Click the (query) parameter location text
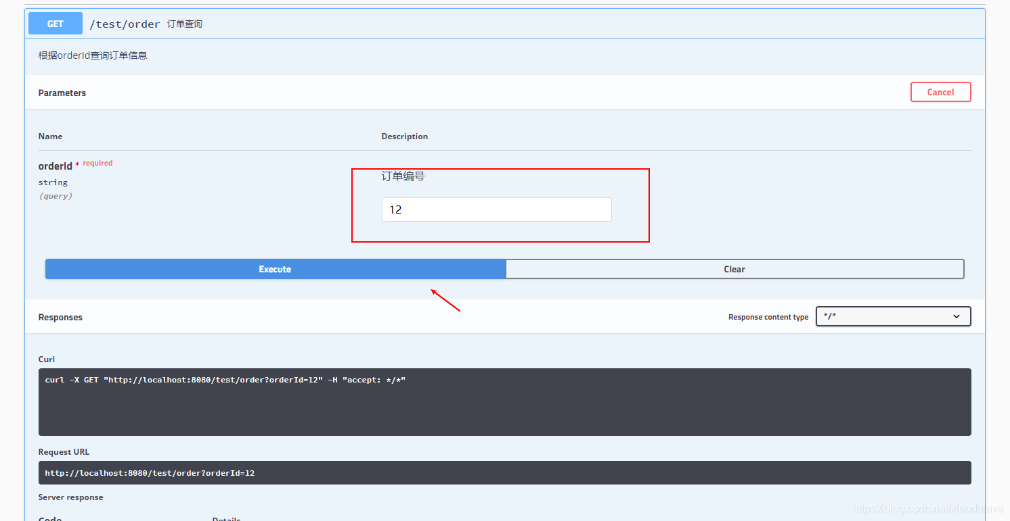This screenshot has height=521, width=1010. (x=56, y=196)
